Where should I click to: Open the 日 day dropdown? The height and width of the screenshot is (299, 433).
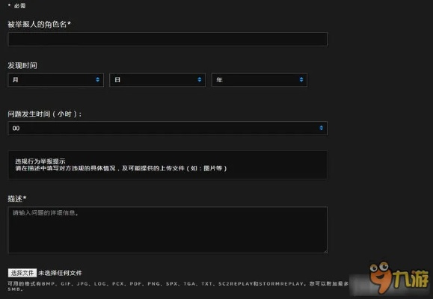pyautogui.click(x=157, y=80)
